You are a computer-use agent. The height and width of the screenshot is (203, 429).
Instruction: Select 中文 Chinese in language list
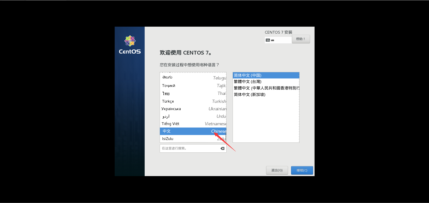tap(193, 131)
